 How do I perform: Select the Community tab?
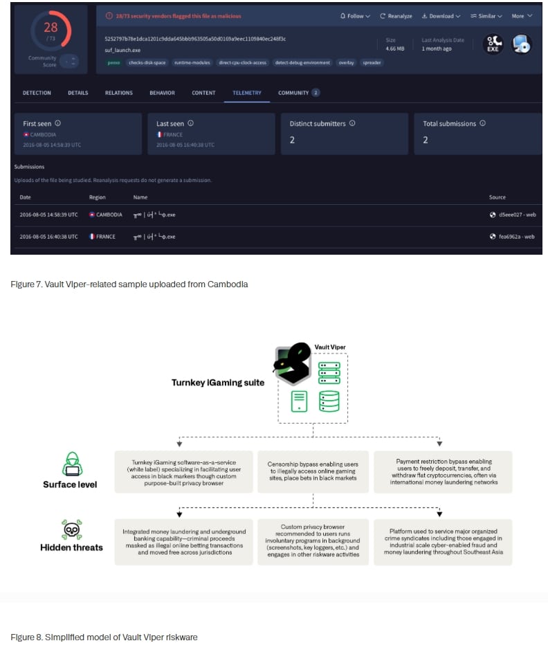(298, 93)
